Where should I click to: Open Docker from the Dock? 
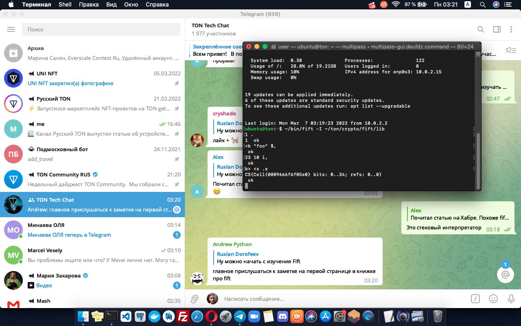(x=154, y=316)
